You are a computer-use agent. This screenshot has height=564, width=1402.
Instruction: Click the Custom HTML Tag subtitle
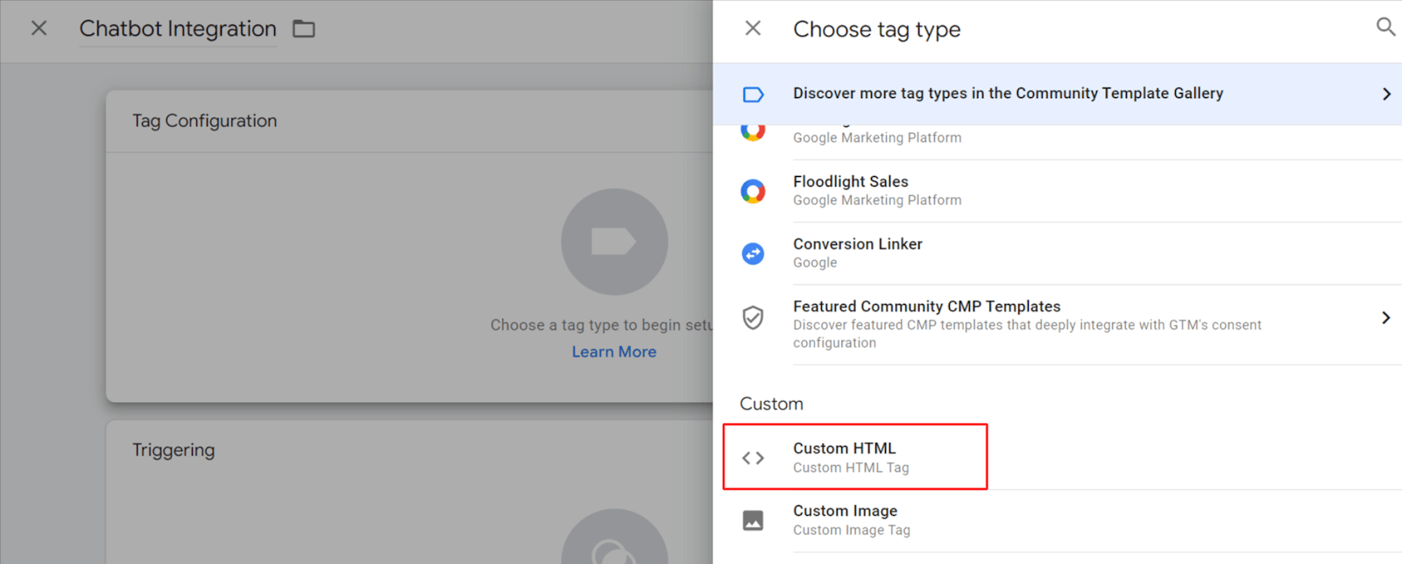(851, 468)
